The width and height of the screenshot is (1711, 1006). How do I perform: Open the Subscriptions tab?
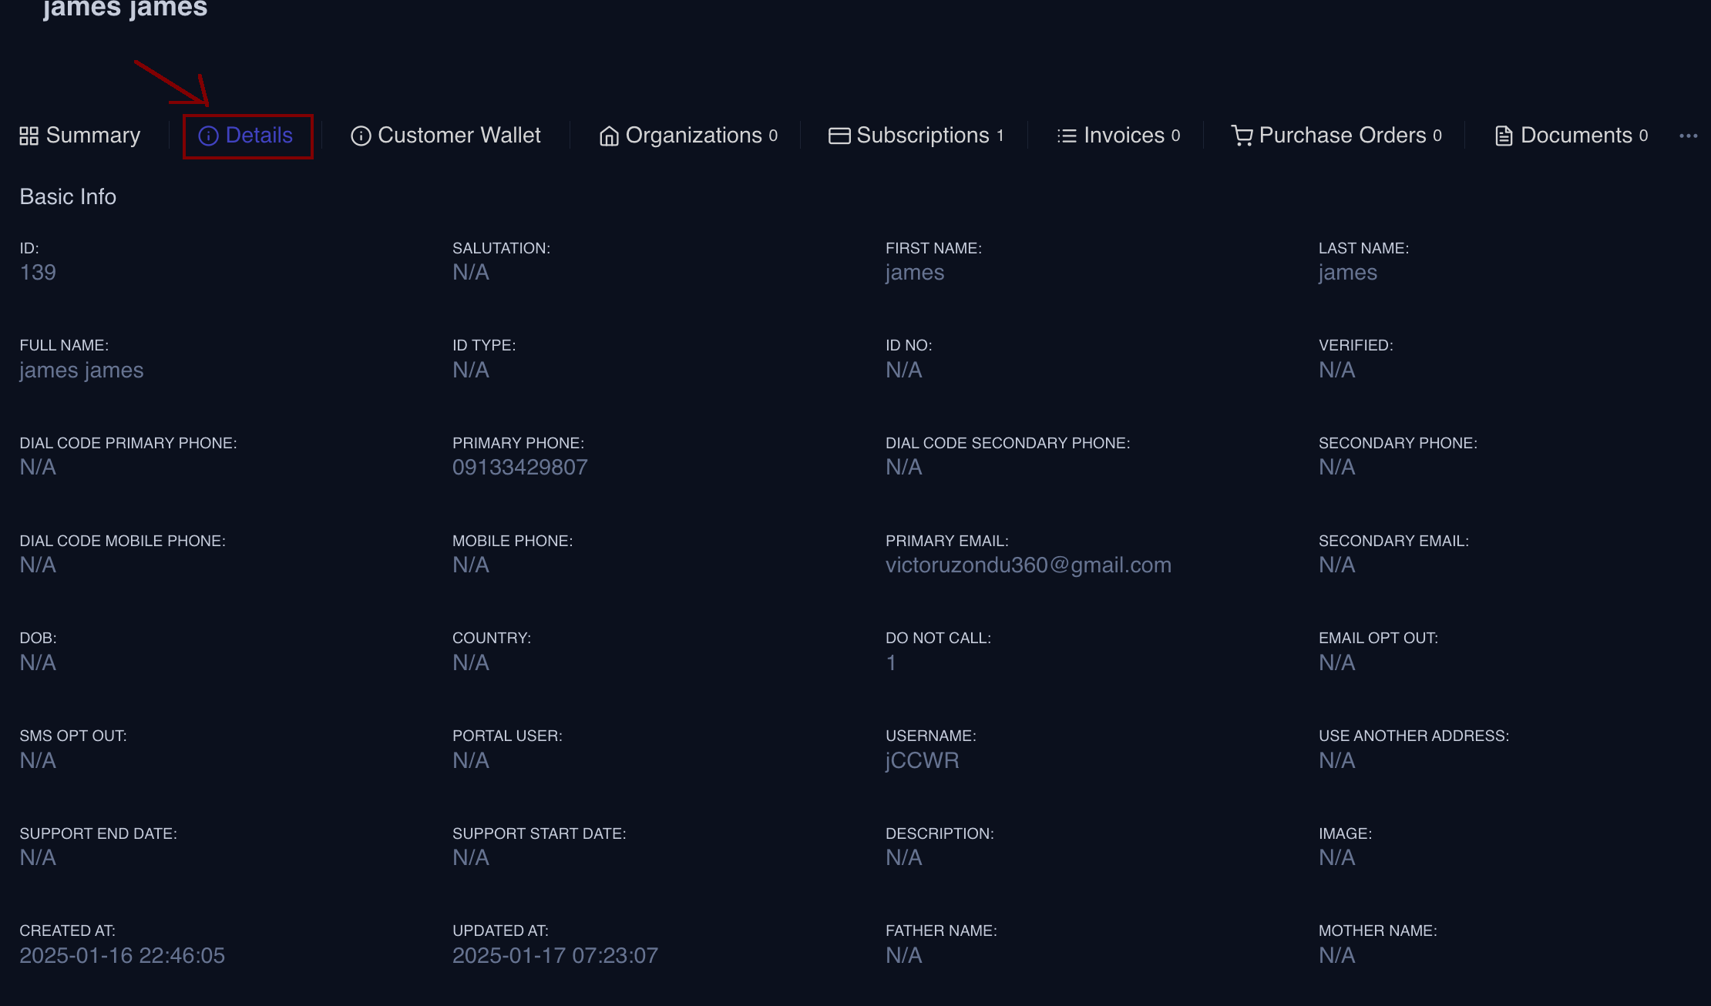click(x=923, y=136)
